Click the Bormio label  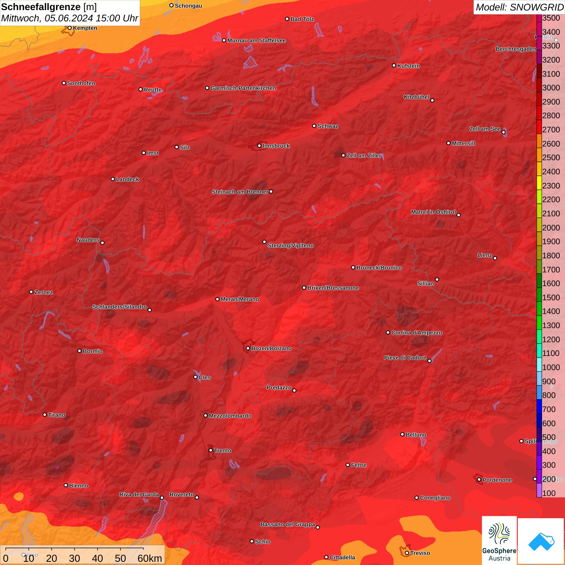(92, 351)
